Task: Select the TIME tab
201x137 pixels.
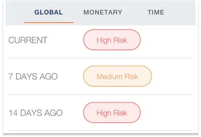Action: (156, 12)
